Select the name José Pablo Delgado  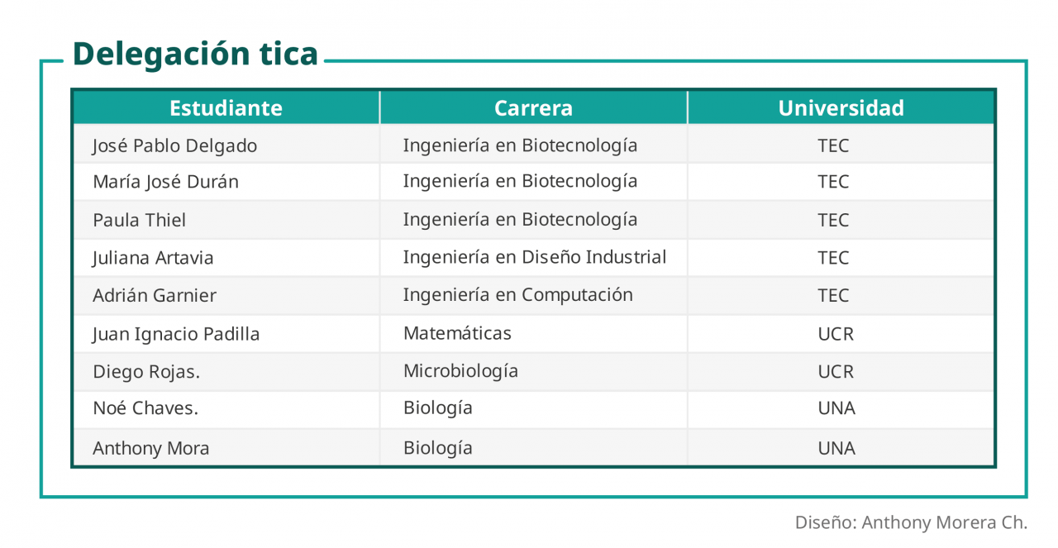coord(174,146)
